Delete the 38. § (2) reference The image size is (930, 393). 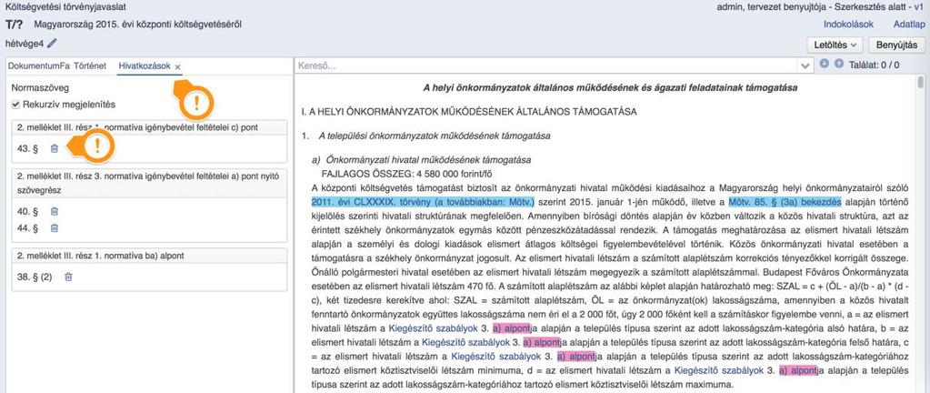(68, 277)
